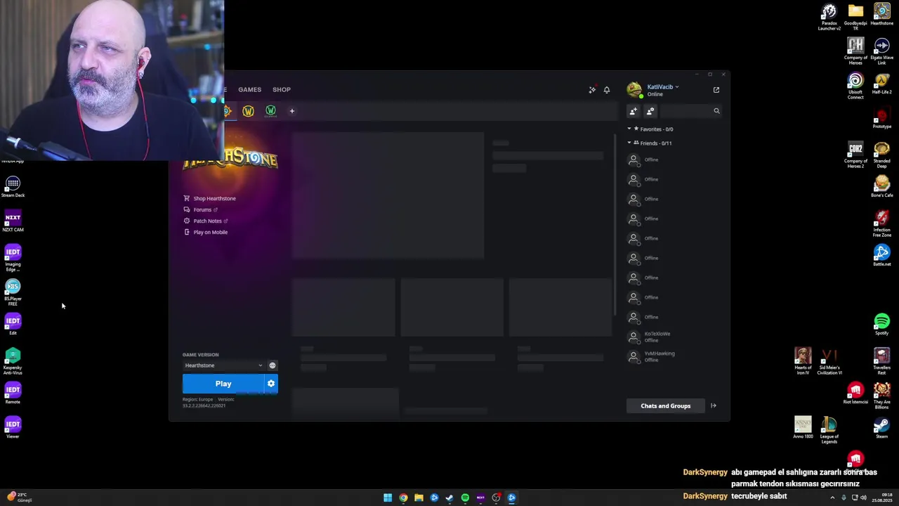This screenshot has width=899, height=506.
Task: Open the KatilVacib profile avatar
Action: (634, 90)
